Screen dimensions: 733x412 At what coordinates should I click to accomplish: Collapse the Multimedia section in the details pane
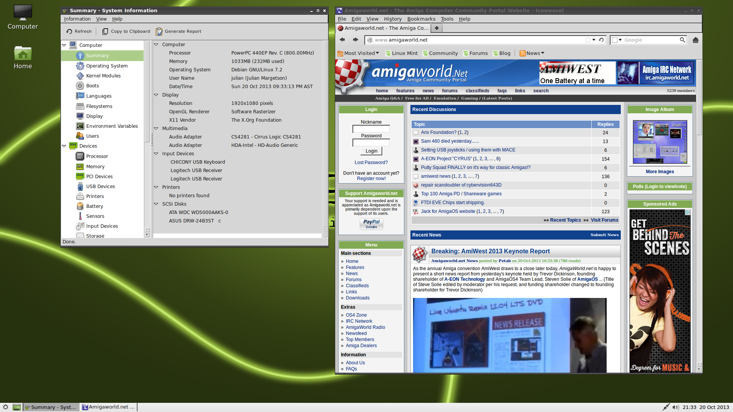(156, 128)
